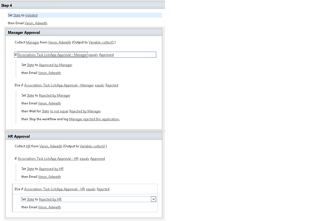Open the action dropdown on Rejected by HR step
Image resolution: width=325 pixels, height=221 pixels.
153,199
